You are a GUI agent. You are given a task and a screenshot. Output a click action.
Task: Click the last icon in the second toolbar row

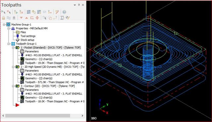68,18
